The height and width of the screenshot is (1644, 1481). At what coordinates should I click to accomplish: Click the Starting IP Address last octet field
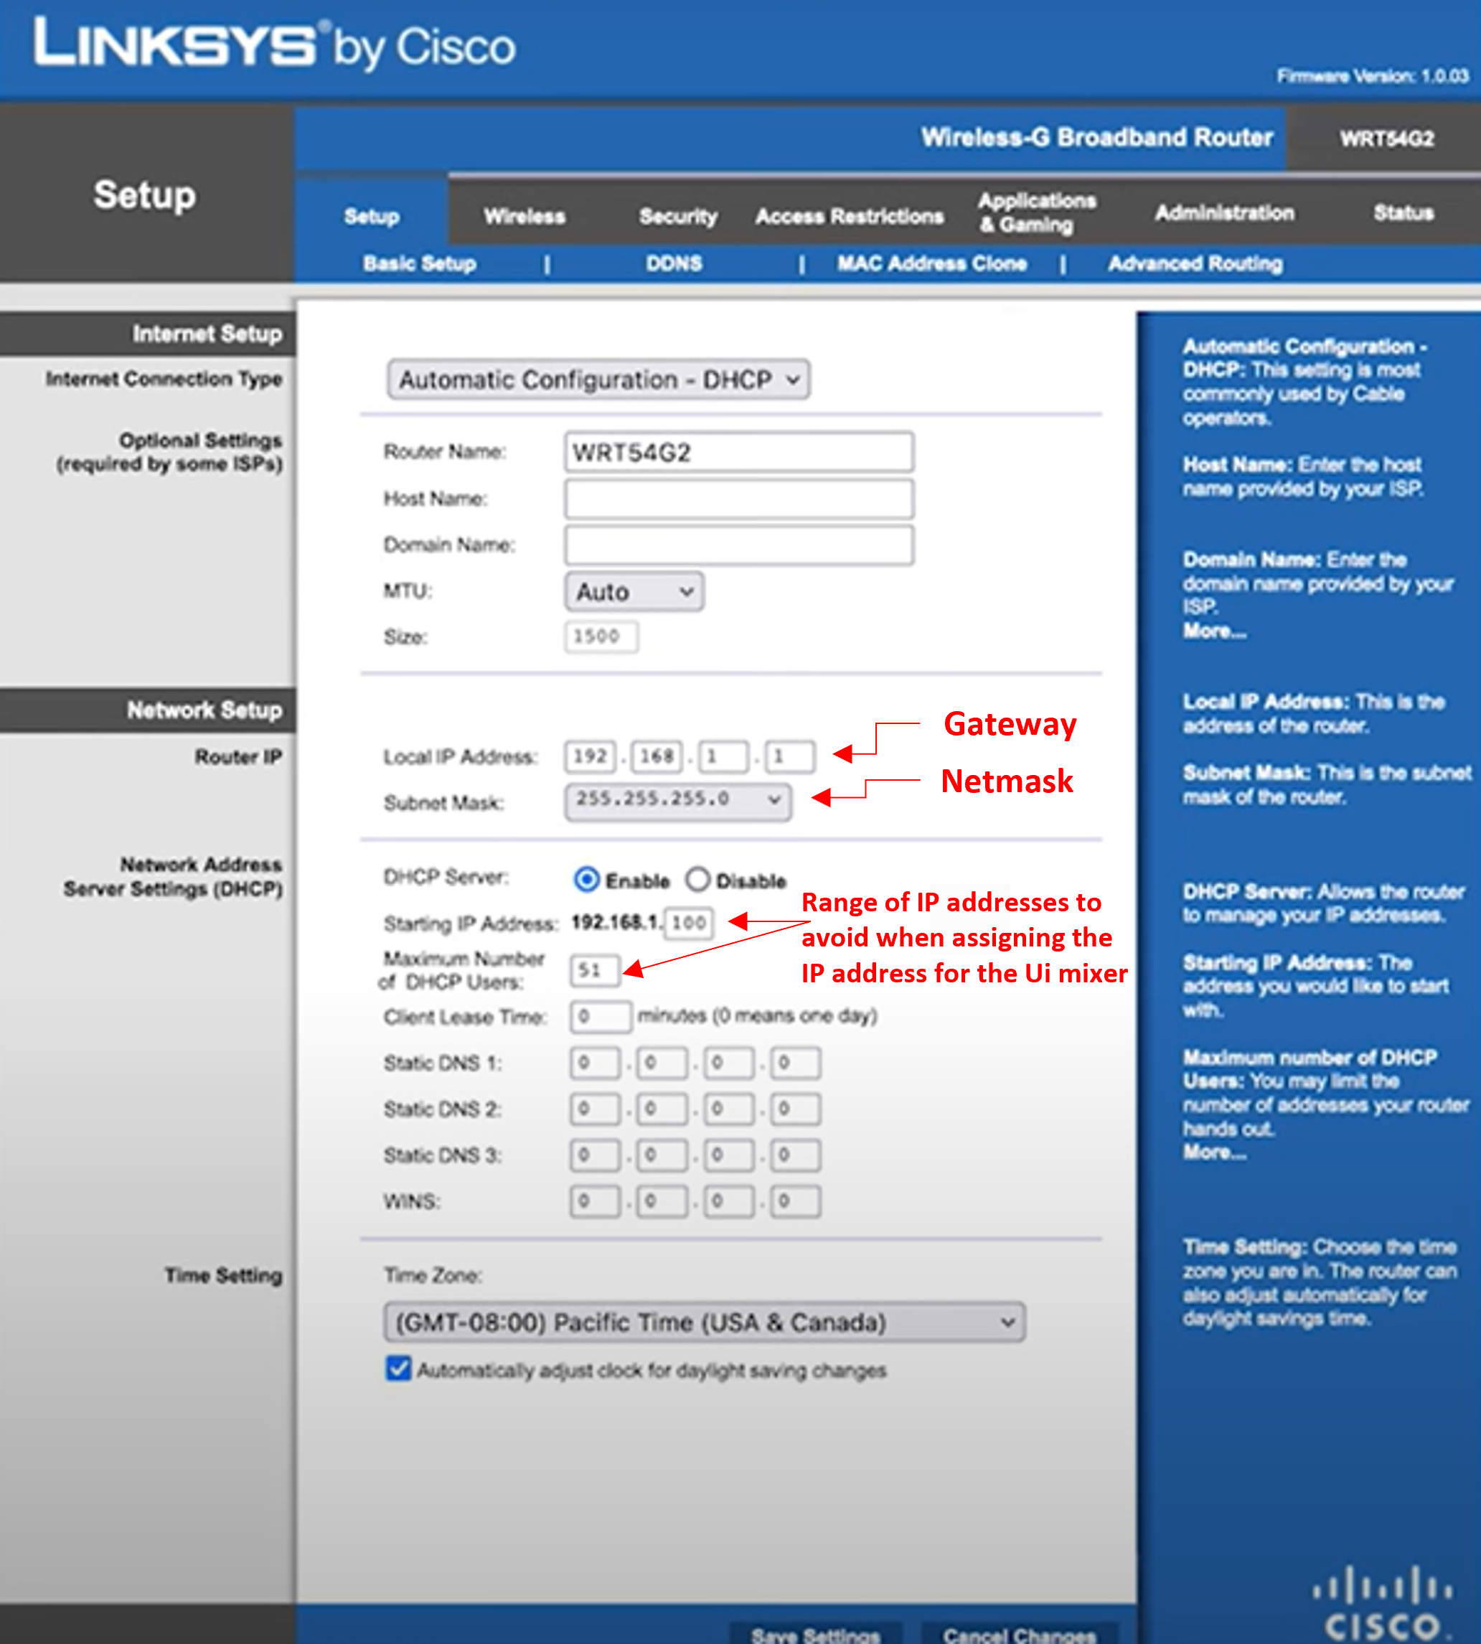tap(690, 923)
